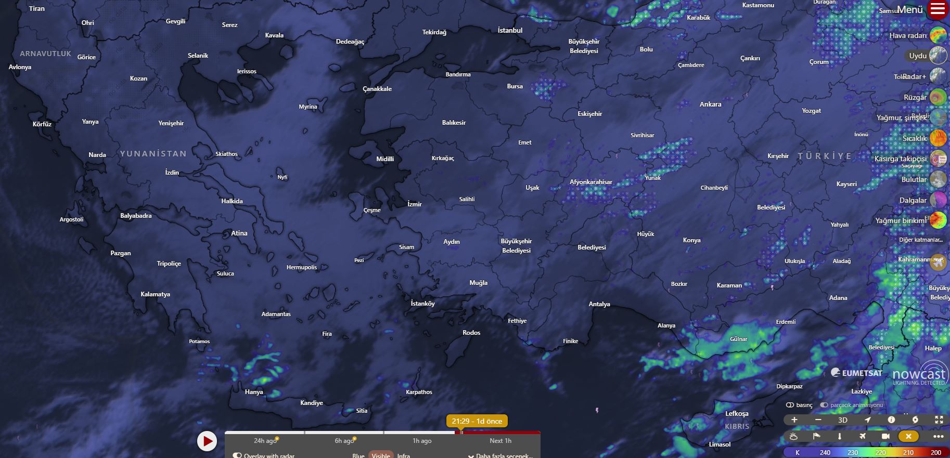
Task: Jump to 6h ago on timeline
Action: point(345,441)
